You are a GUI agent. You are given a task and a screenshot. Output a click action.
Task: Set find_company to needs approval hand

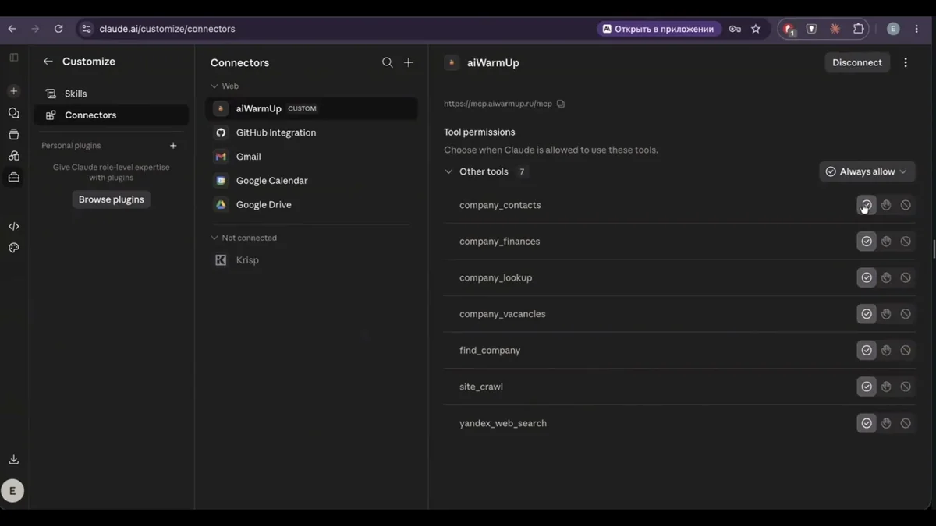coord(886,351)
